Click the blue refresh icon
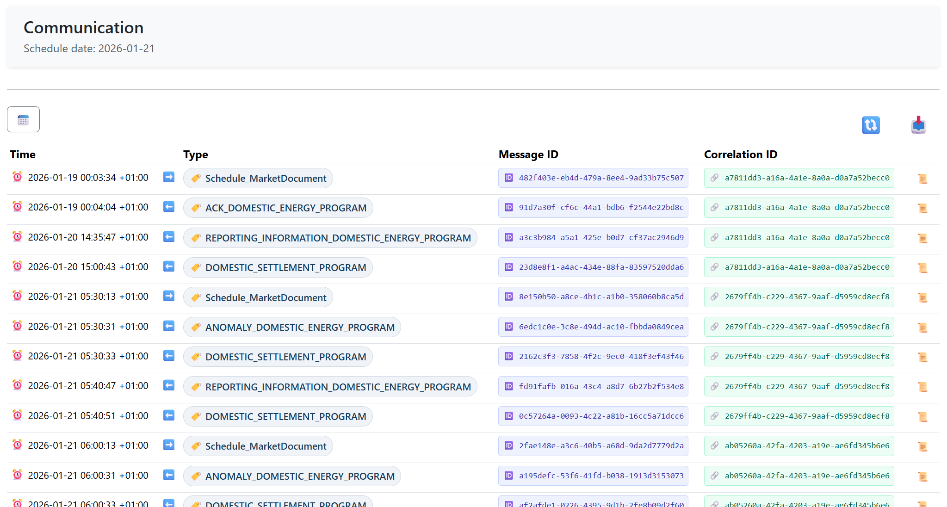Image resolution: width=947 pixels, height=507 pixels. (x=871, y=125)
